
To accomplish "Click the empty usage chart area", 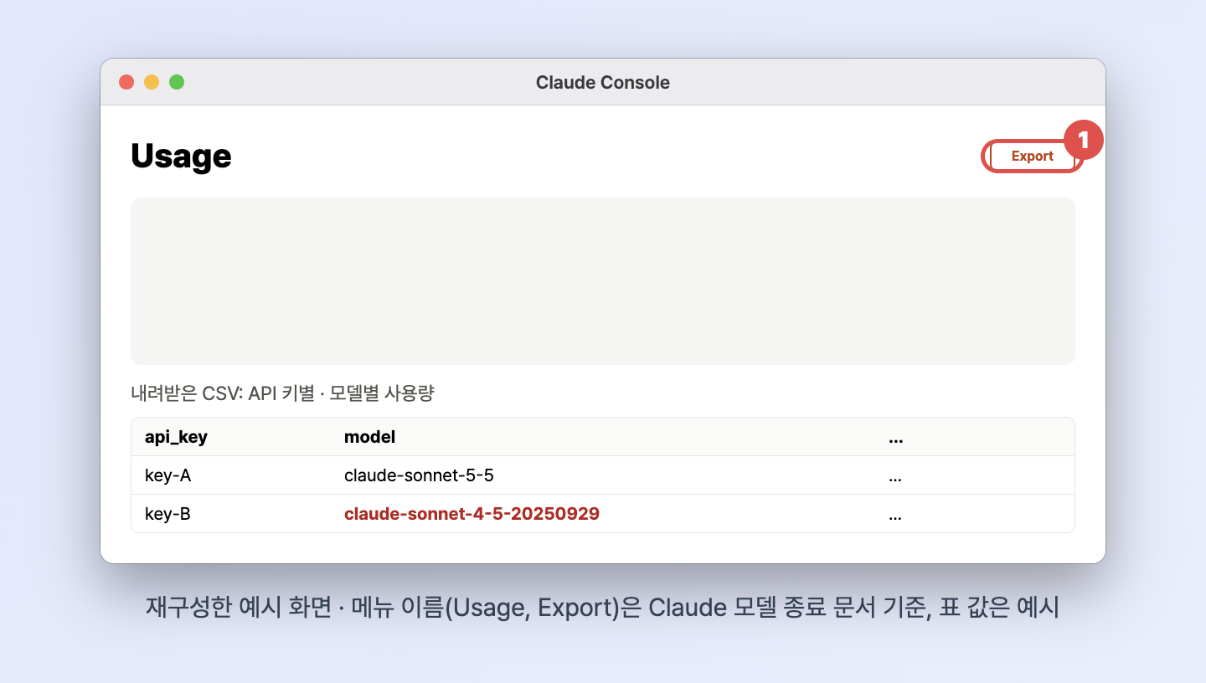I will pos(603,281).
